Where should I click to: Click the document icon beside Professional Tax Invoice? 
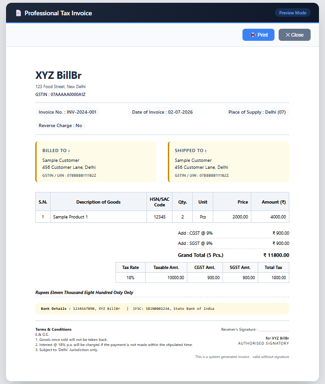19,13
